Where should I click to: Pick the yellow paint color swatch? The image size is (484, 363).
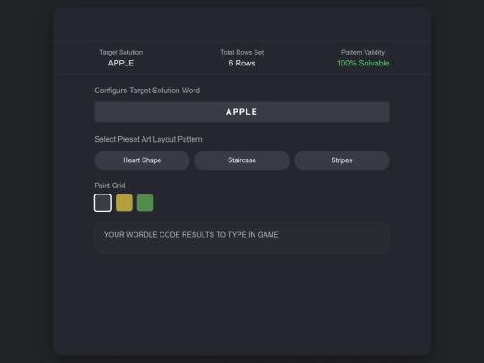[x=124, y=203]
